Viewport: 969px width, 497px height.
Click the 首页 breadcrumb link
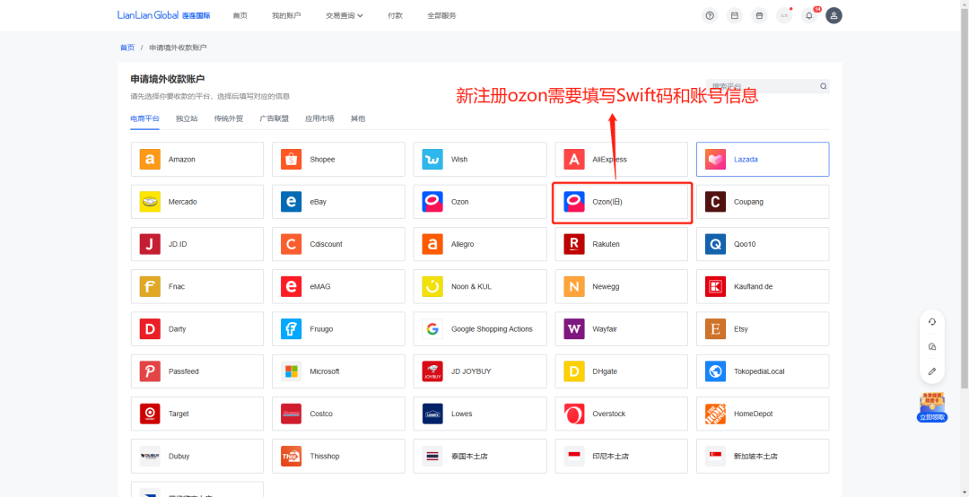pos(127,48)
